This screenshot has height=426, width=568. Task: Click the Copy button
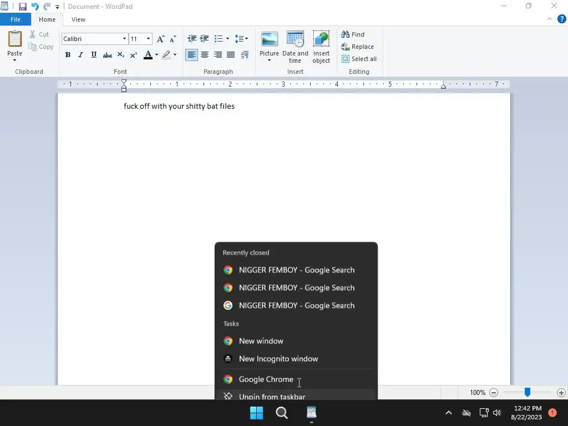coord(41,47)
